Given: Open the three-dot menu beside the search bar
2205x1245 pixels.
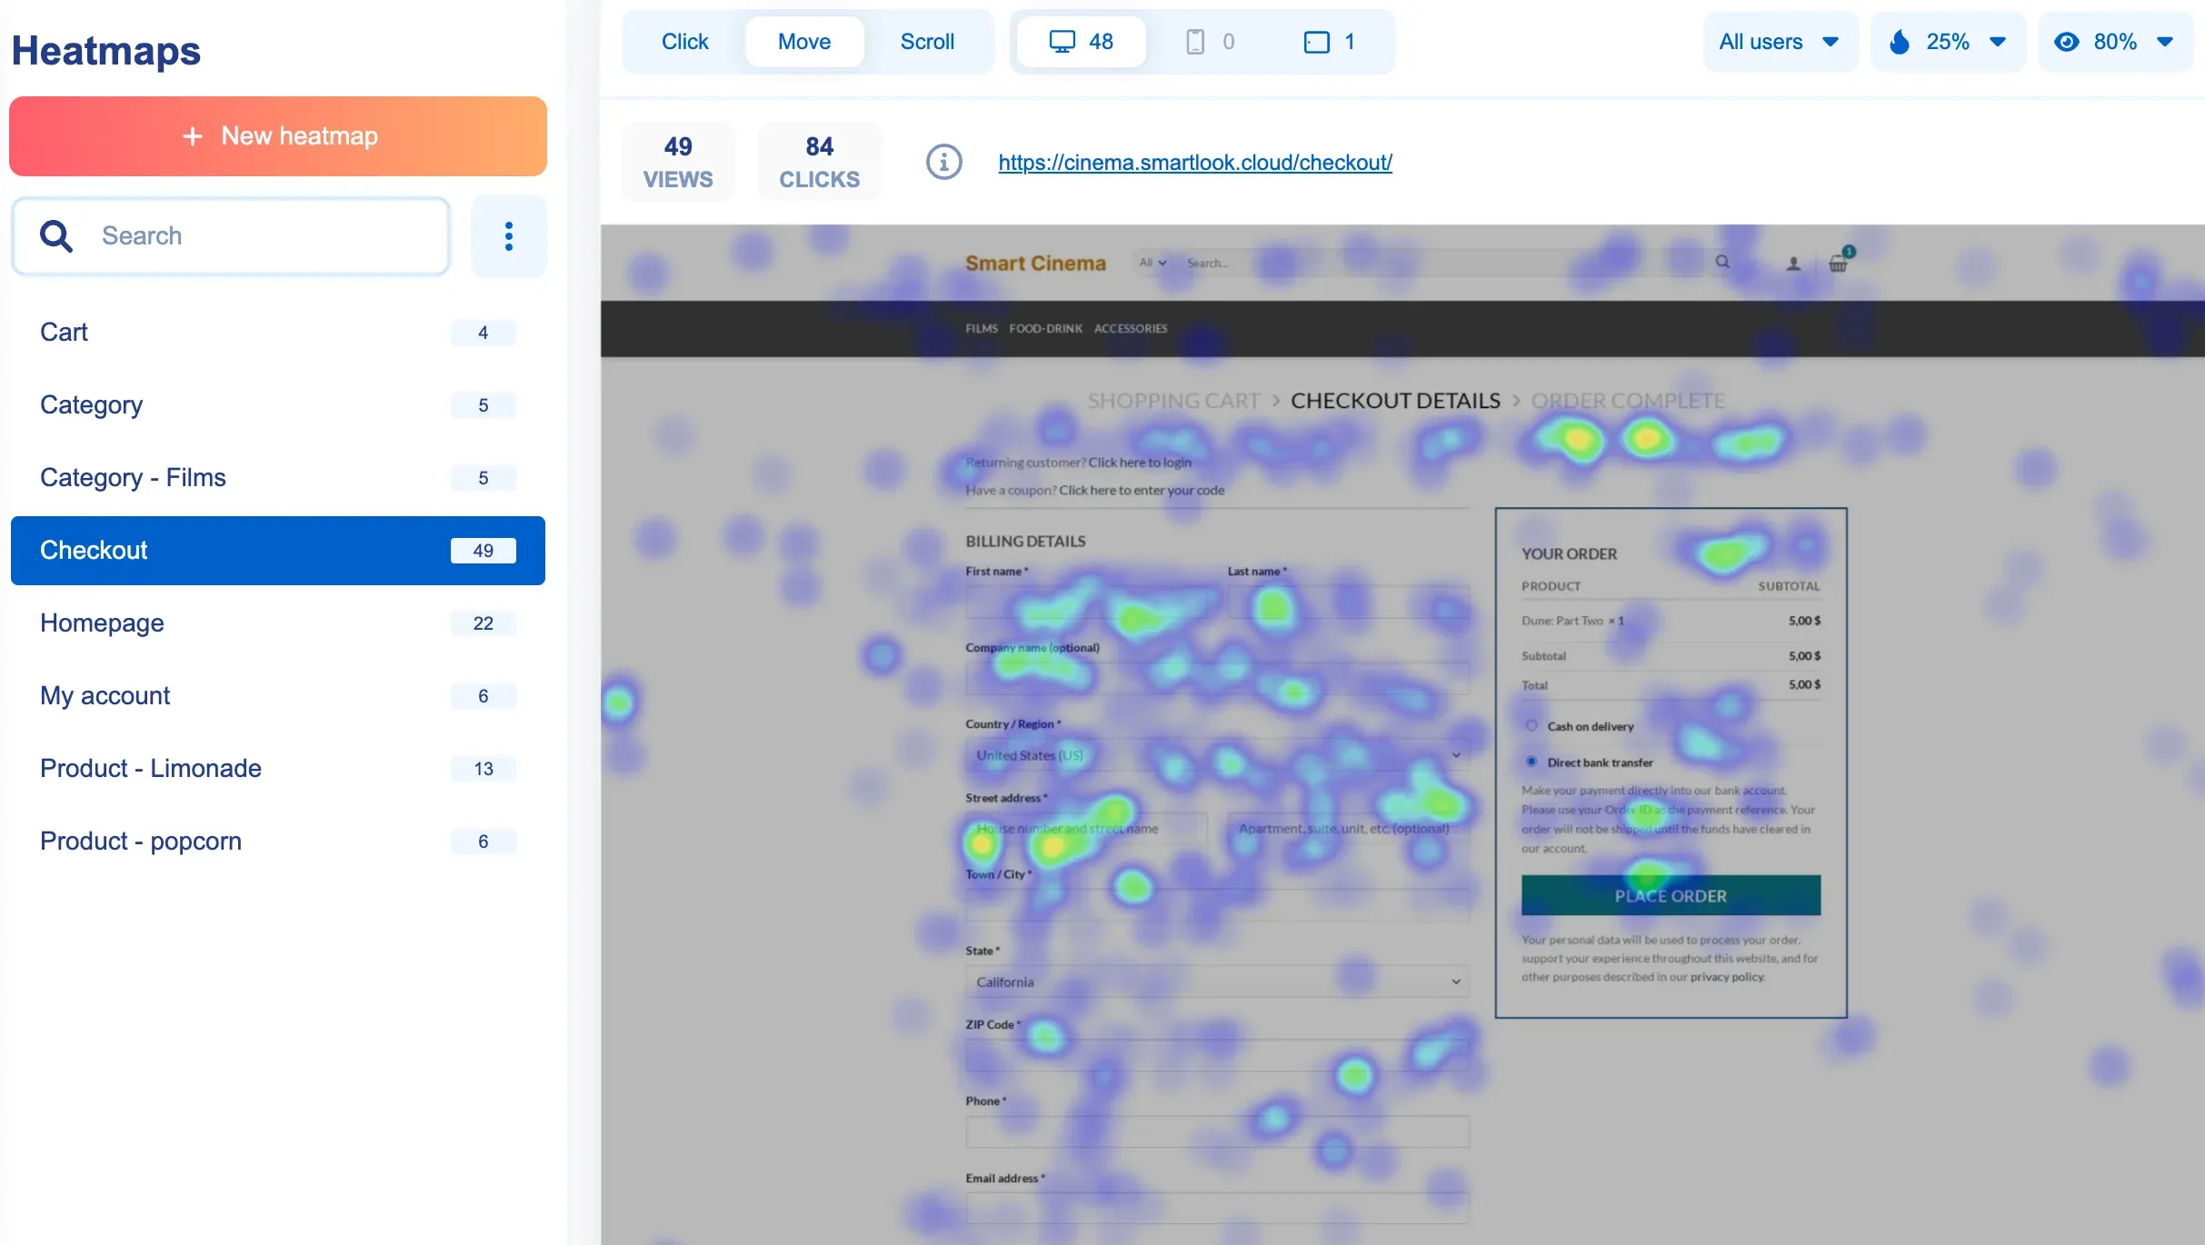Looking at the screenshot, I should tap(508, 235).
